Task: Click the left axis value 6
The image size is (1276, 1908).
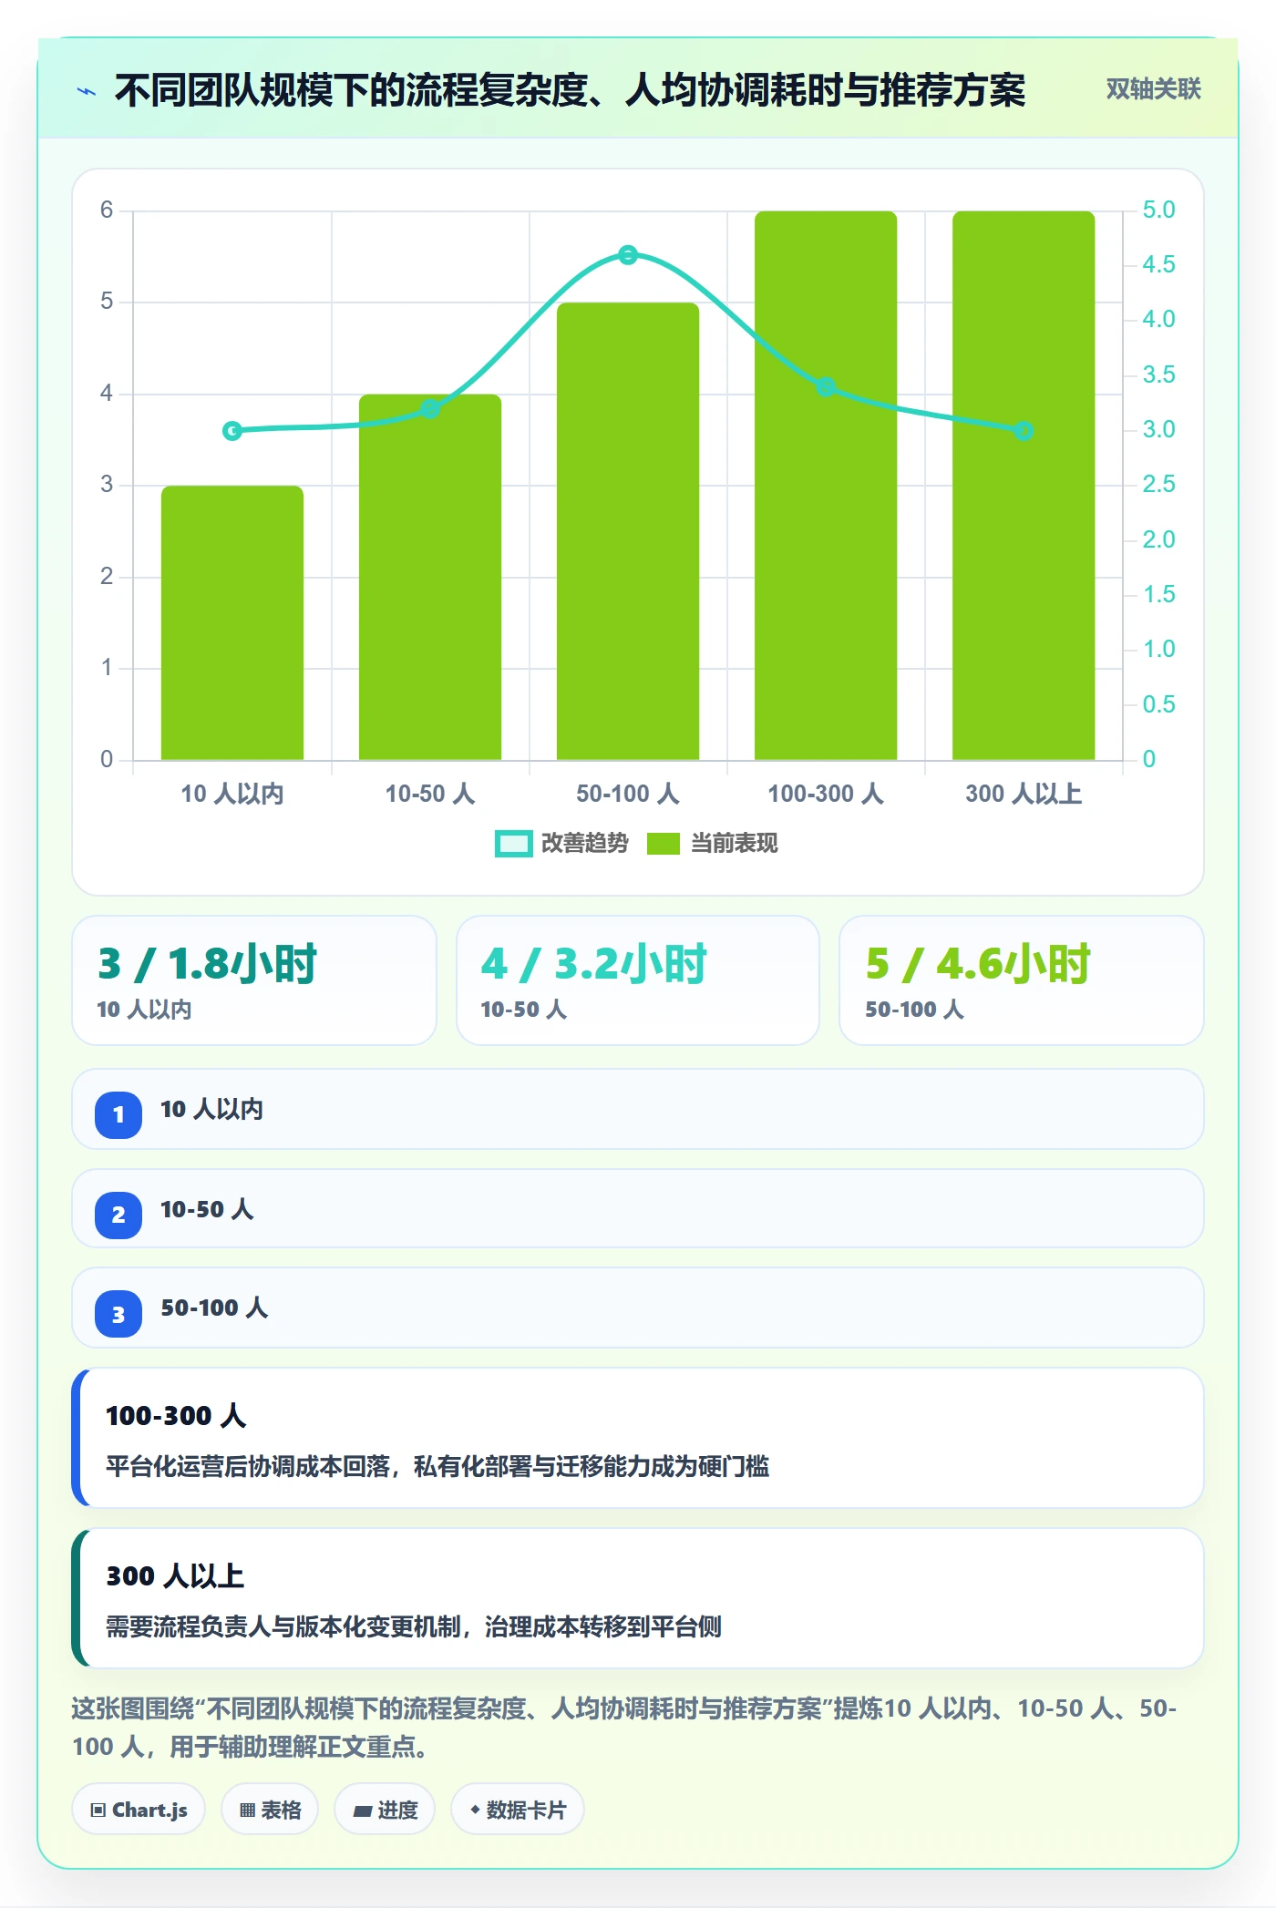Action: 107,210
